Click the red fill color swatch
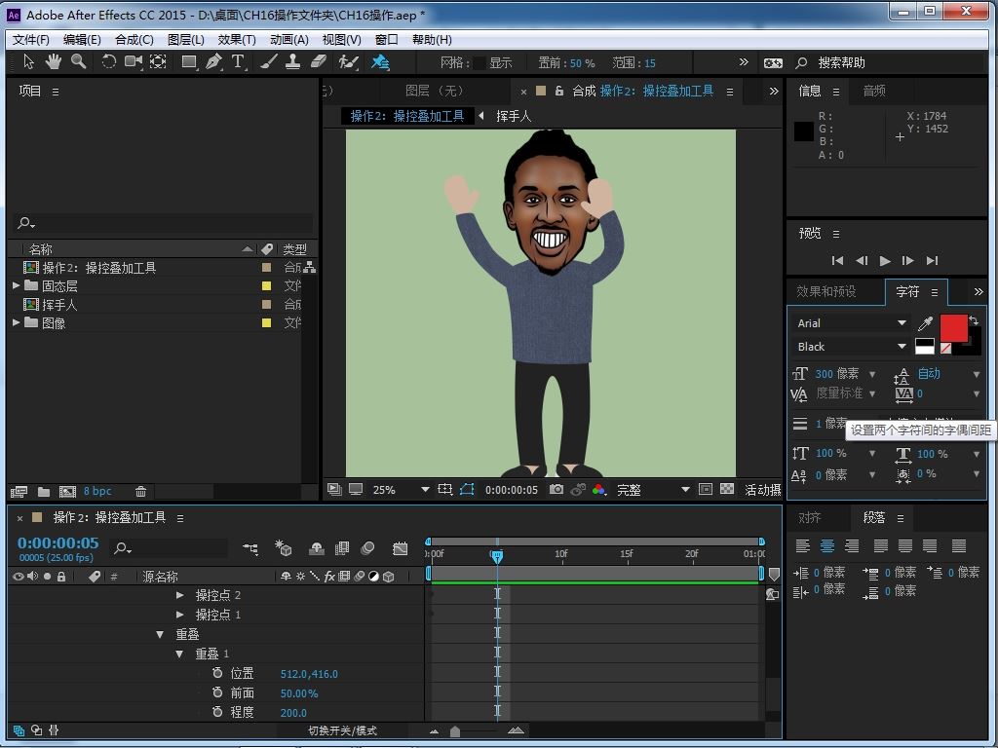 (x=953, y=328)
